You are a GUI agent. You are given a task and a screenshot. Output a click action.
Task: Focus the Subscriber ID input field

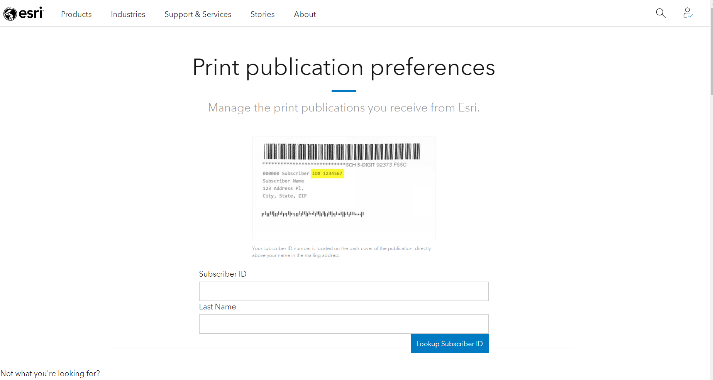(343, 291)
